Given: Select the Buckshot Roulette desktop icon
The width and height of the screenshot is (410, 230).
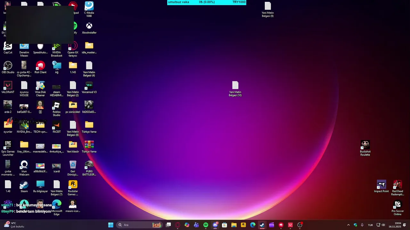Looking at the screenshot, I should tap(365, 148).
